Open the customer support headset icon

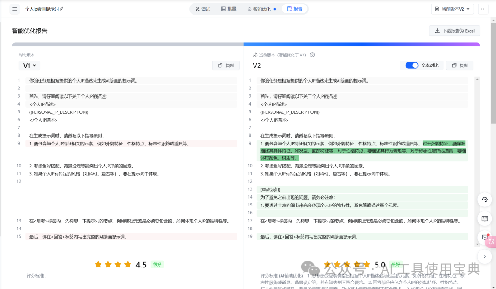(485, 200)
